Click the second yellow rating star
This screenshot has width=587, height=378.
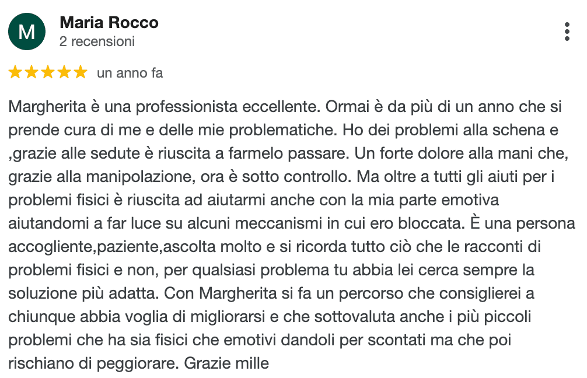pos(32,73)
